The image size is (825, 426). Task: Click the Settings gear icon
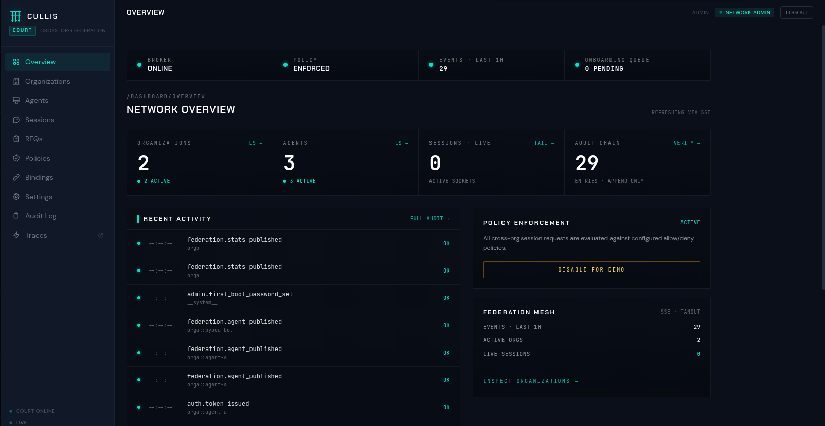(16, 197)
